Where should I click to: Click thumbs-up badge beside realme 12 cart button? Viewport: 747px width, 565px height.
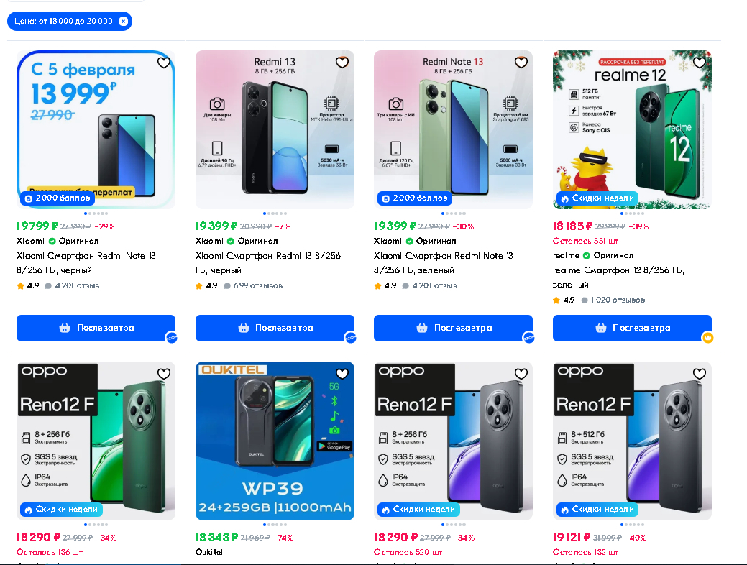[x=707, y=337]
